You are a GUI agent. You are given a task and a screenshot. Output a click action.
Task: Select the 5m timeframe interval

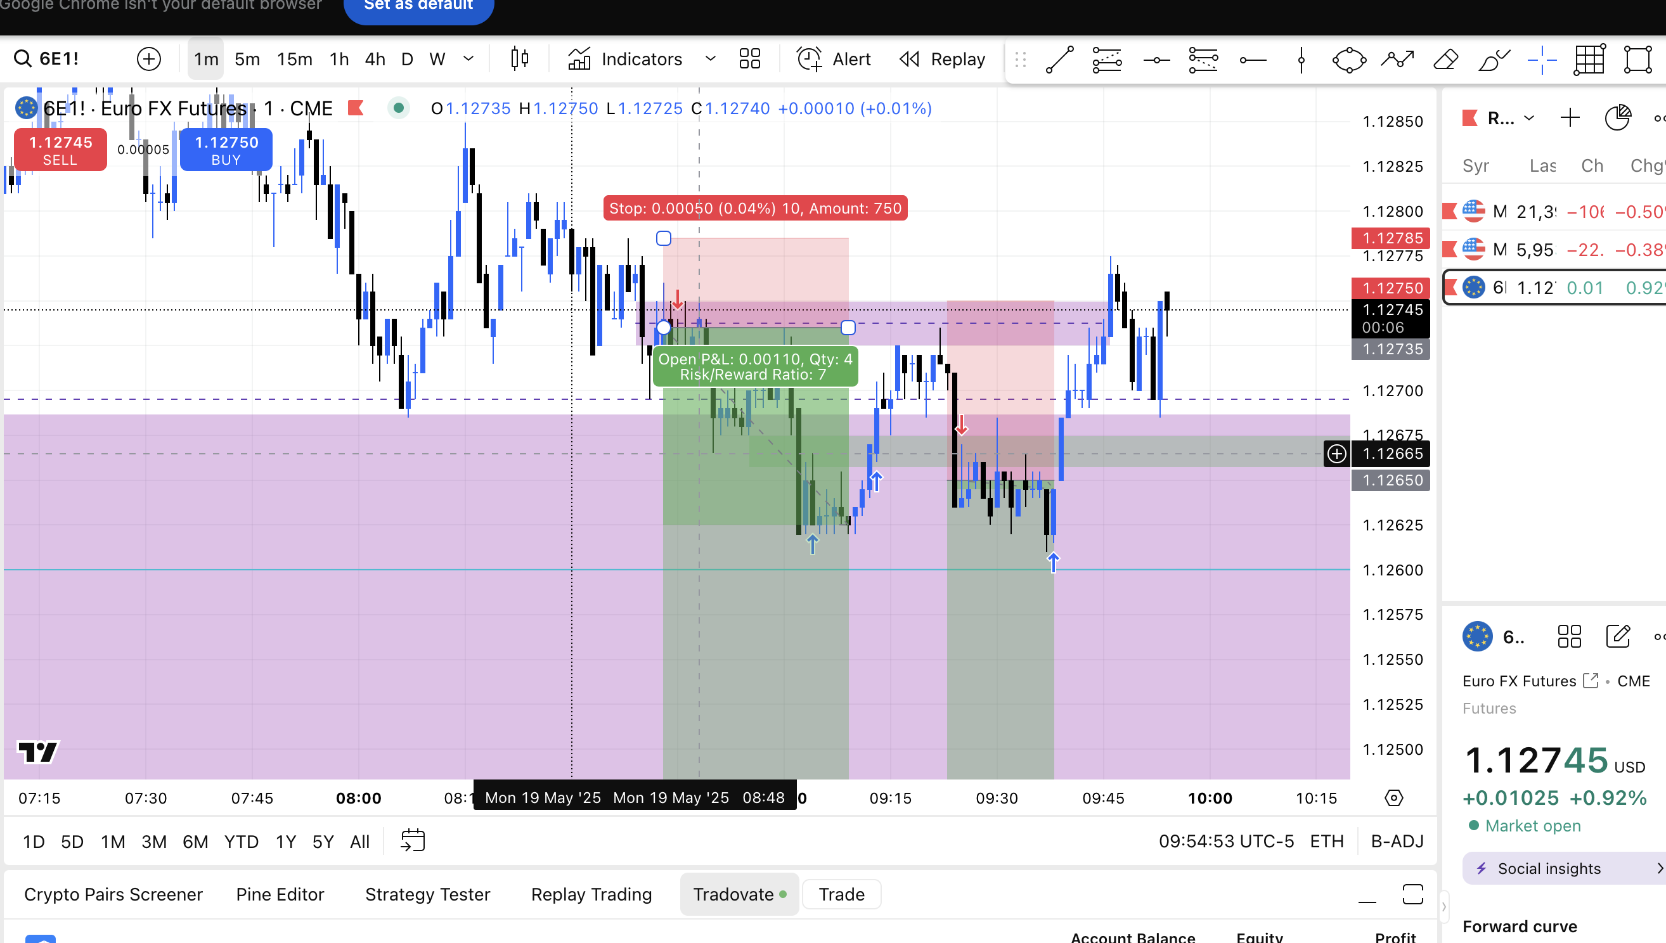pyautogui.click(x=247, y=59)
